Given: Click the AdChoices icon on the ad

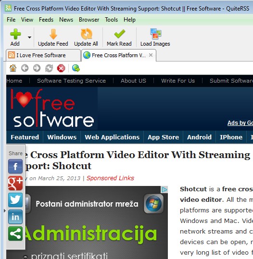Looking at the screenshot, I should (x=164, y=190).
